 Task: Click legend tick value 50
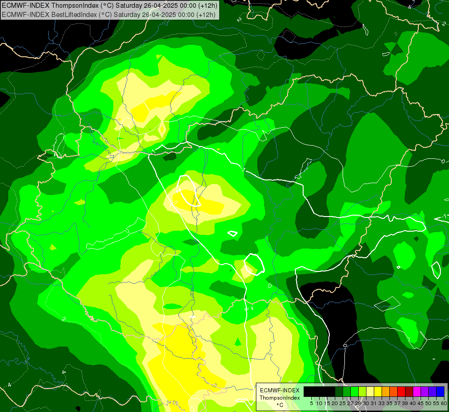pyautogui.click(x=429, y=403)
